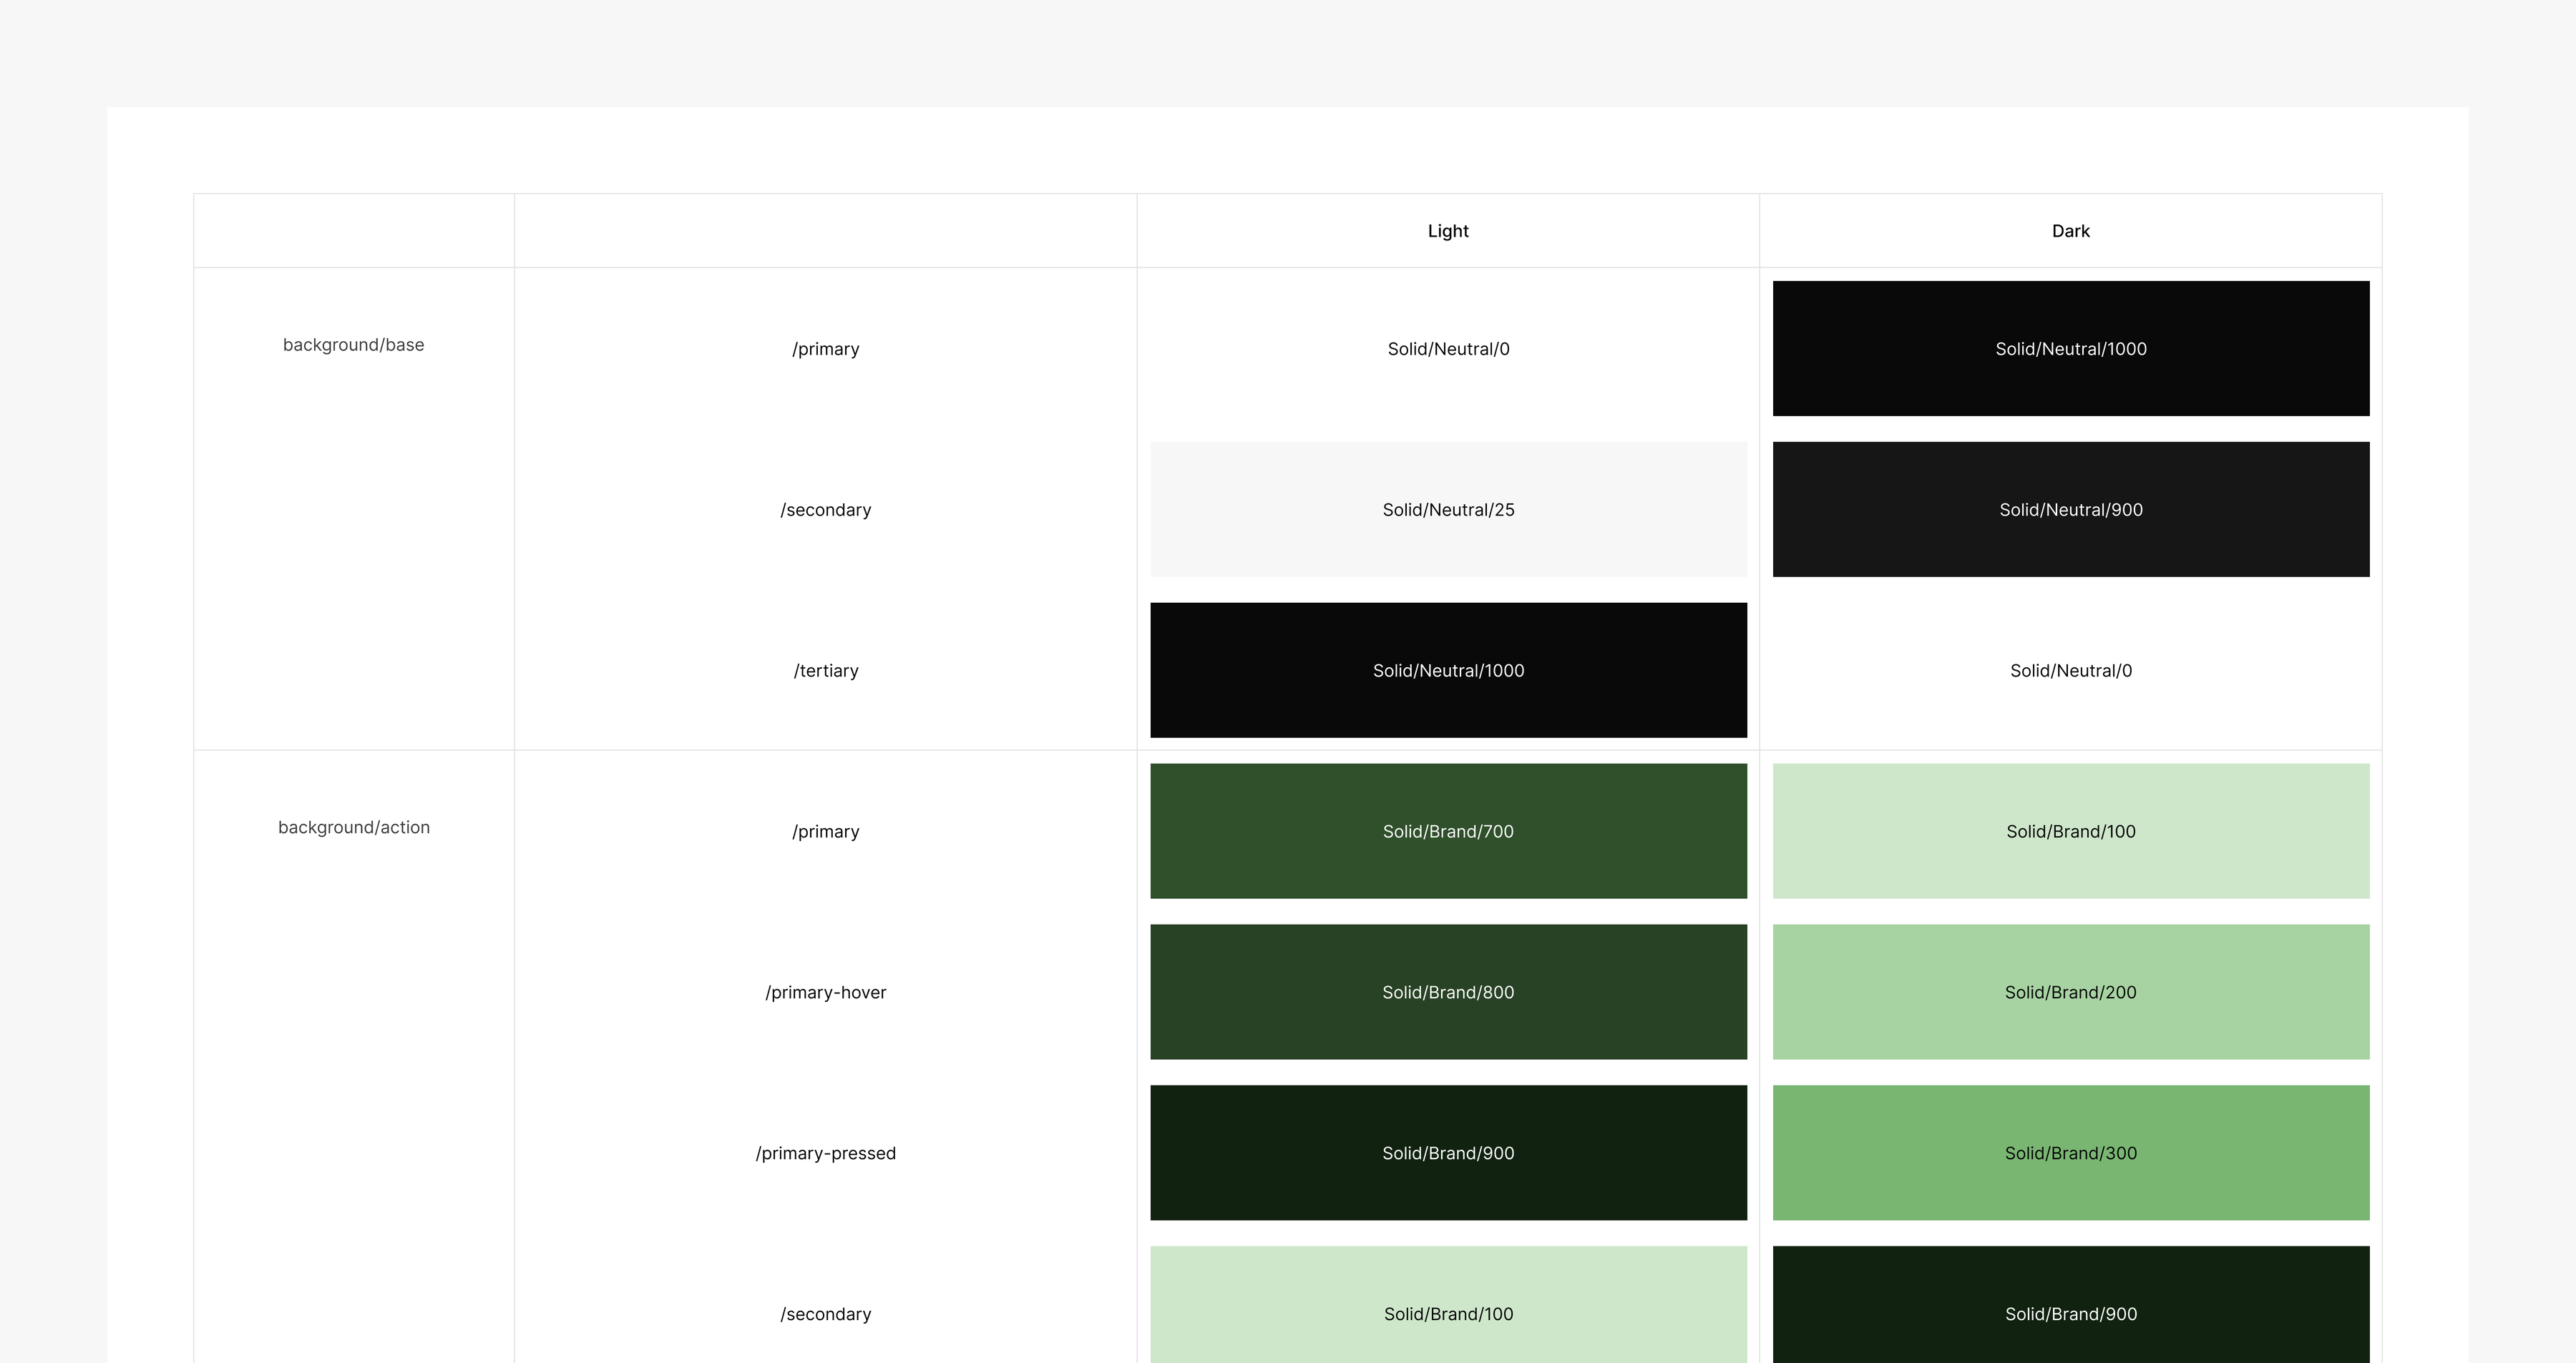Select the Solid/Brand/300 swatch
2576x1363 pixels.
coord(2071,1153)
